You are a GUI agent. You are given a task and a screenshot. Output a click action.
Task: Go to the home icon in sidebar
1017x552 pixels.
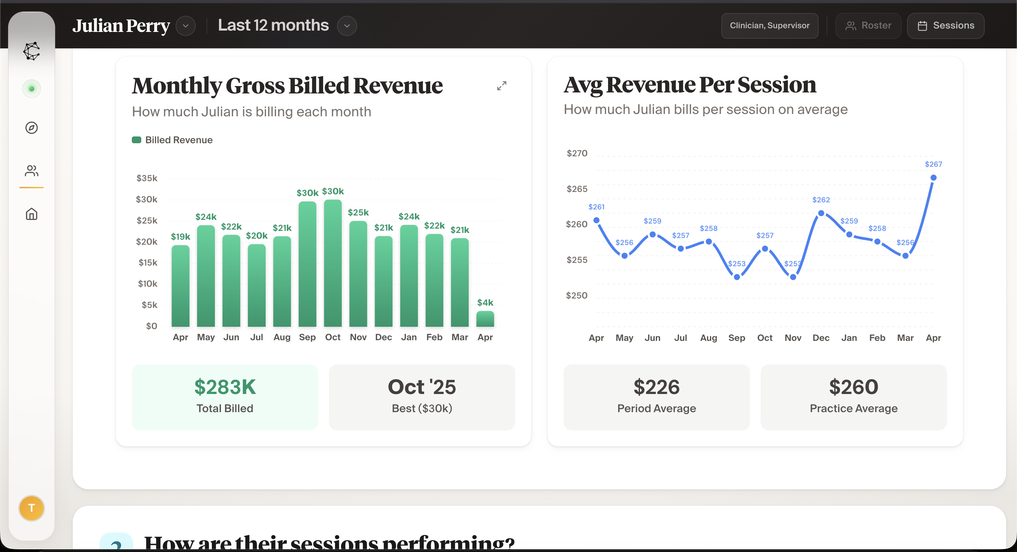tap(32, 214)
